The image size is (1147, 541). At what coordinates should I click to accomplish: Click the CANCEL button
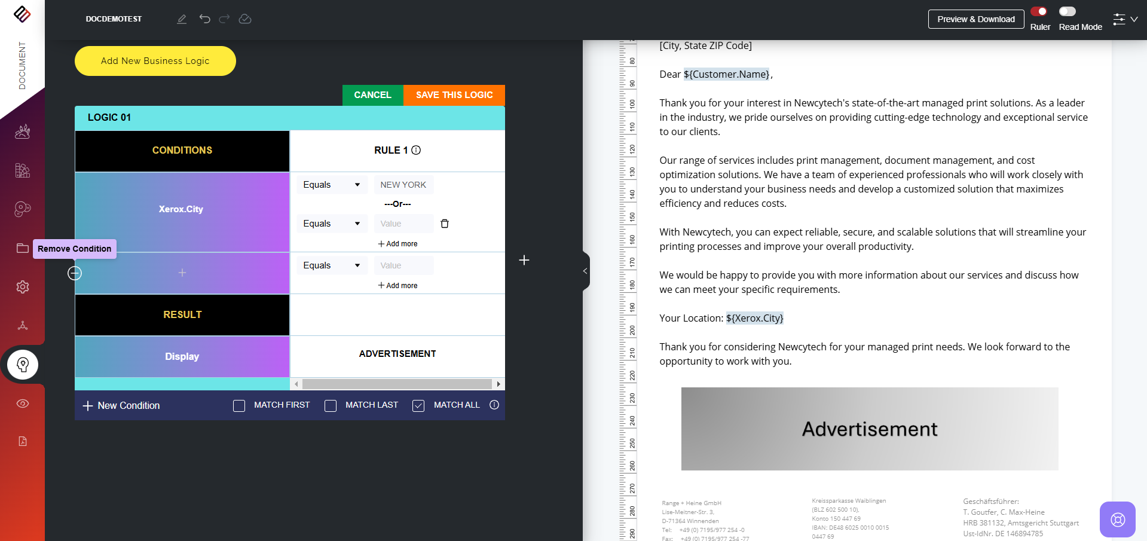(x=372, y=95)
